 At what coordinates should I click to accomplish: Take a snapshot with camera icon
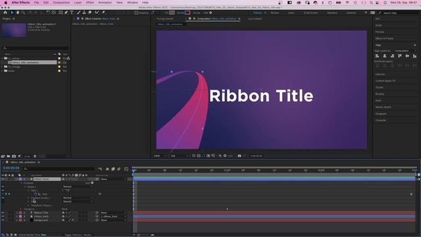point(239,156)
